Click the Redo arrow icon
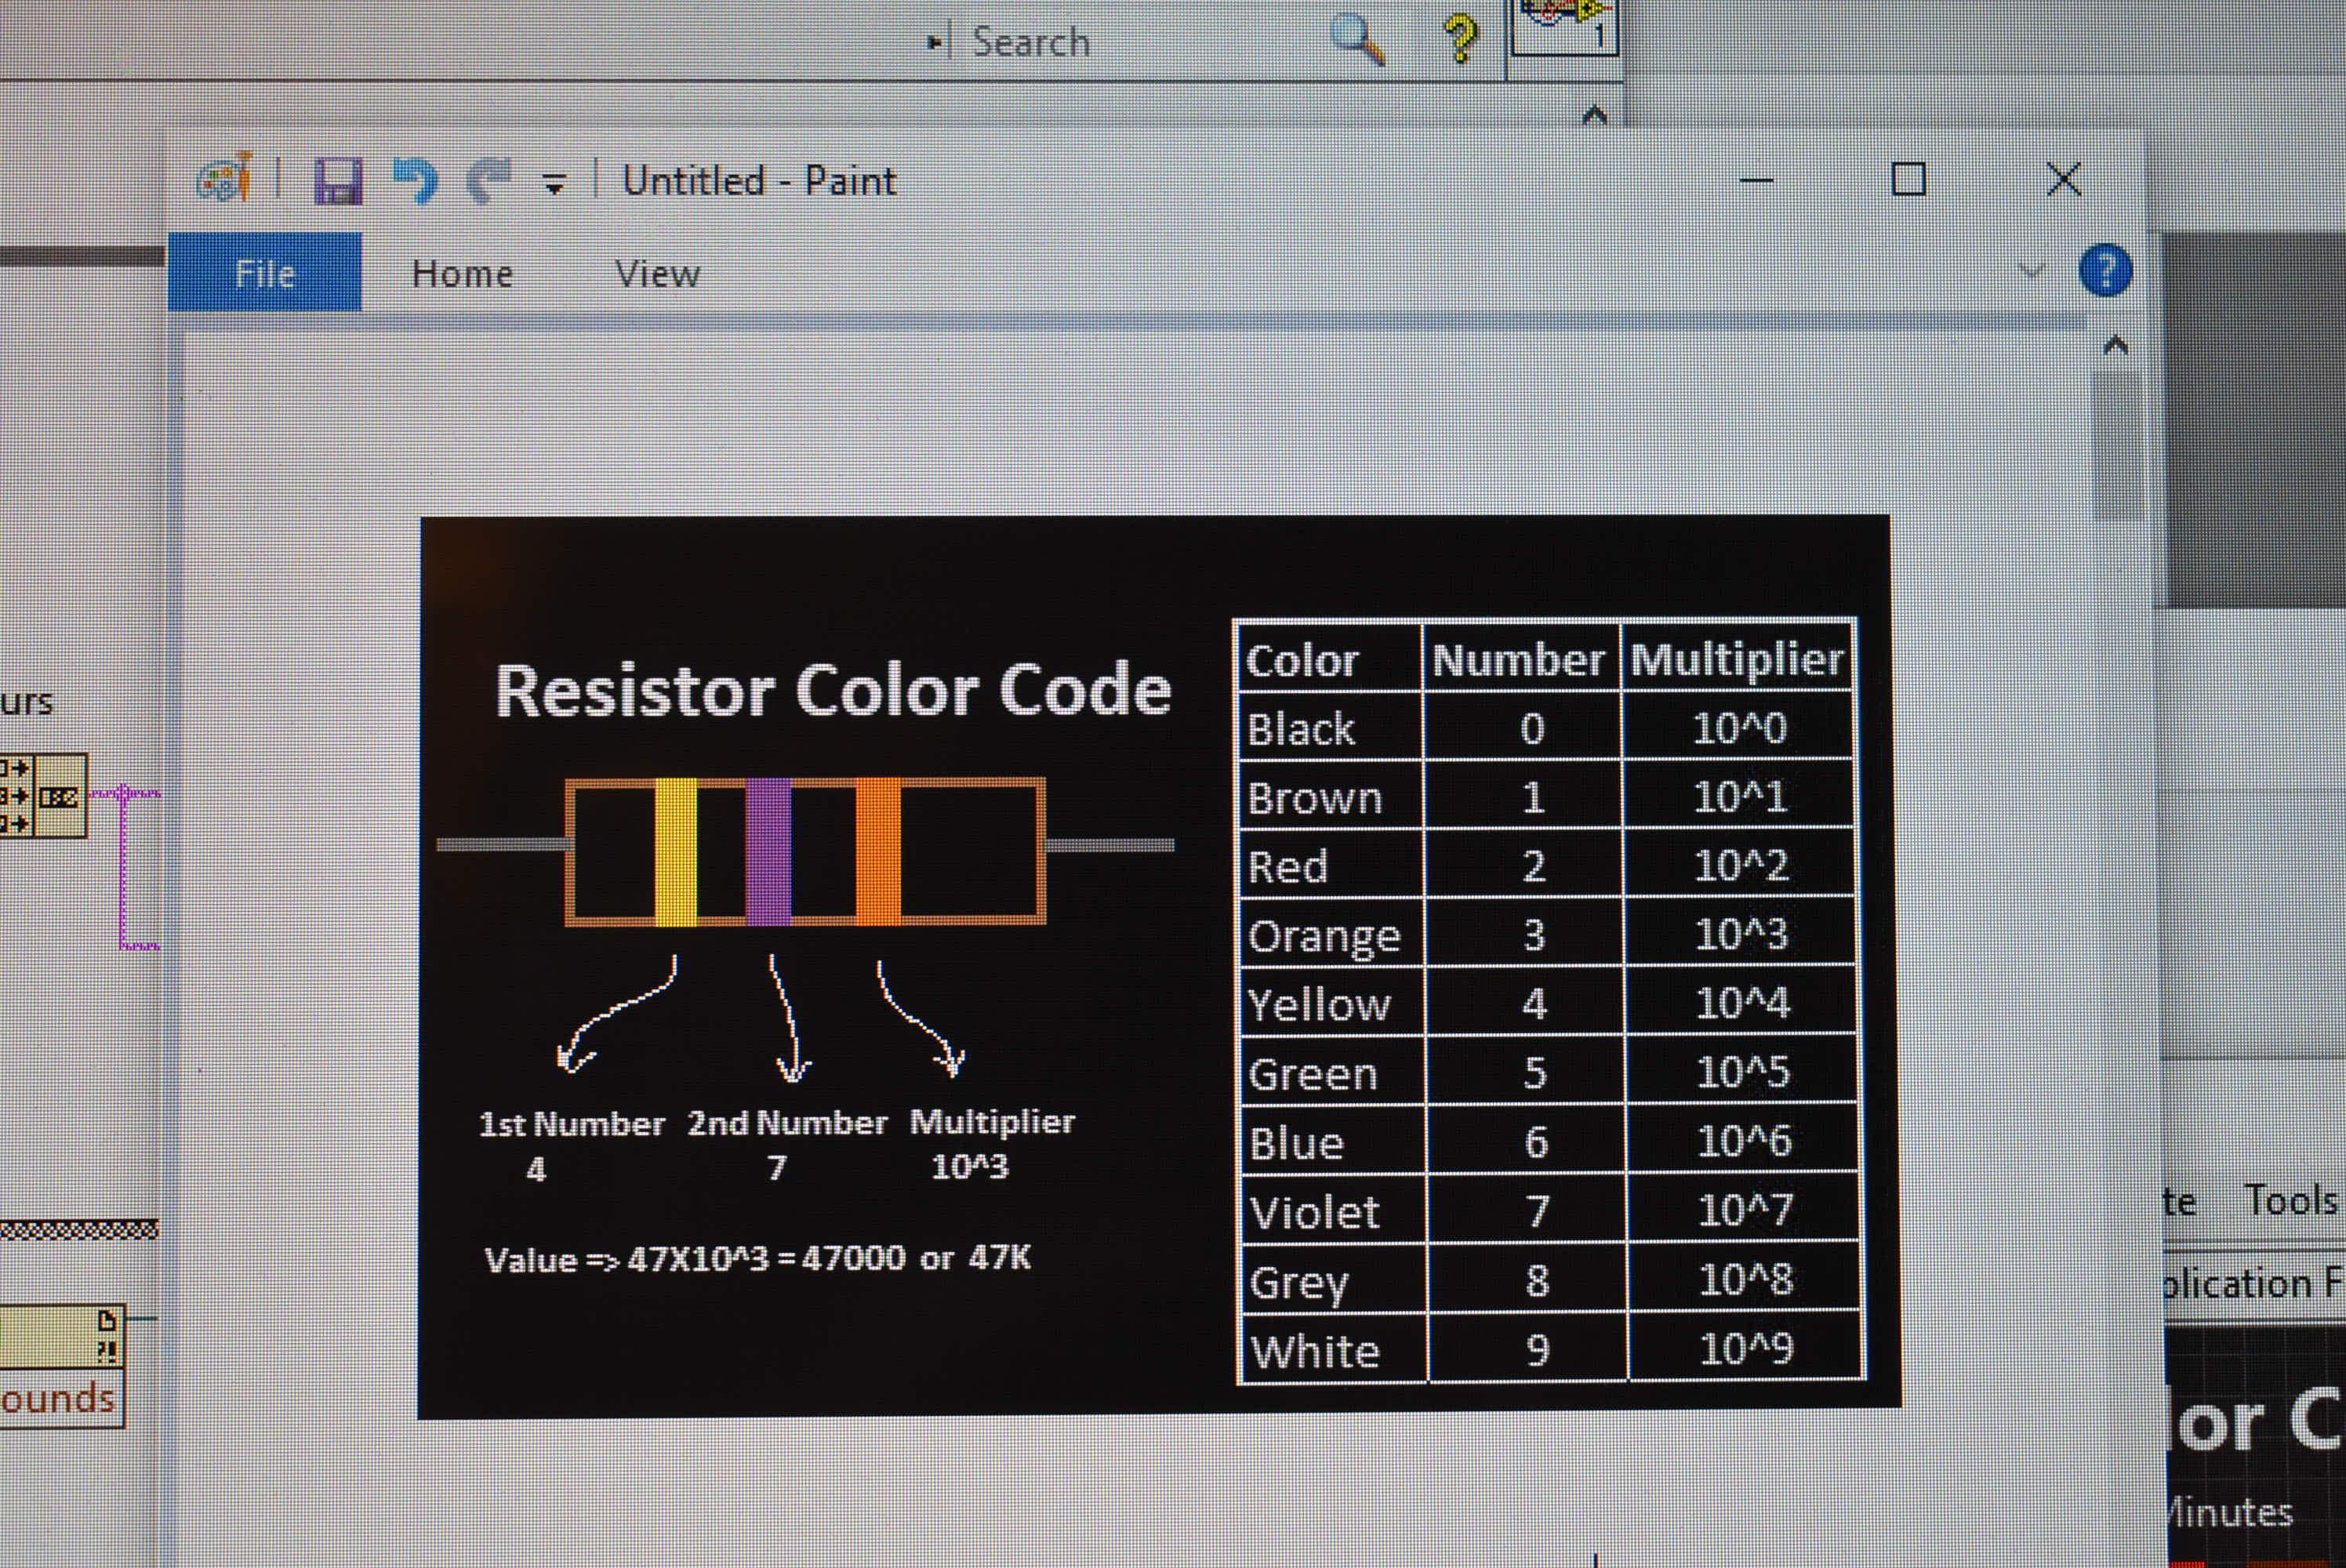Image resolution: width=2346 pixels, height=1568 pixels. pos(489,181)
